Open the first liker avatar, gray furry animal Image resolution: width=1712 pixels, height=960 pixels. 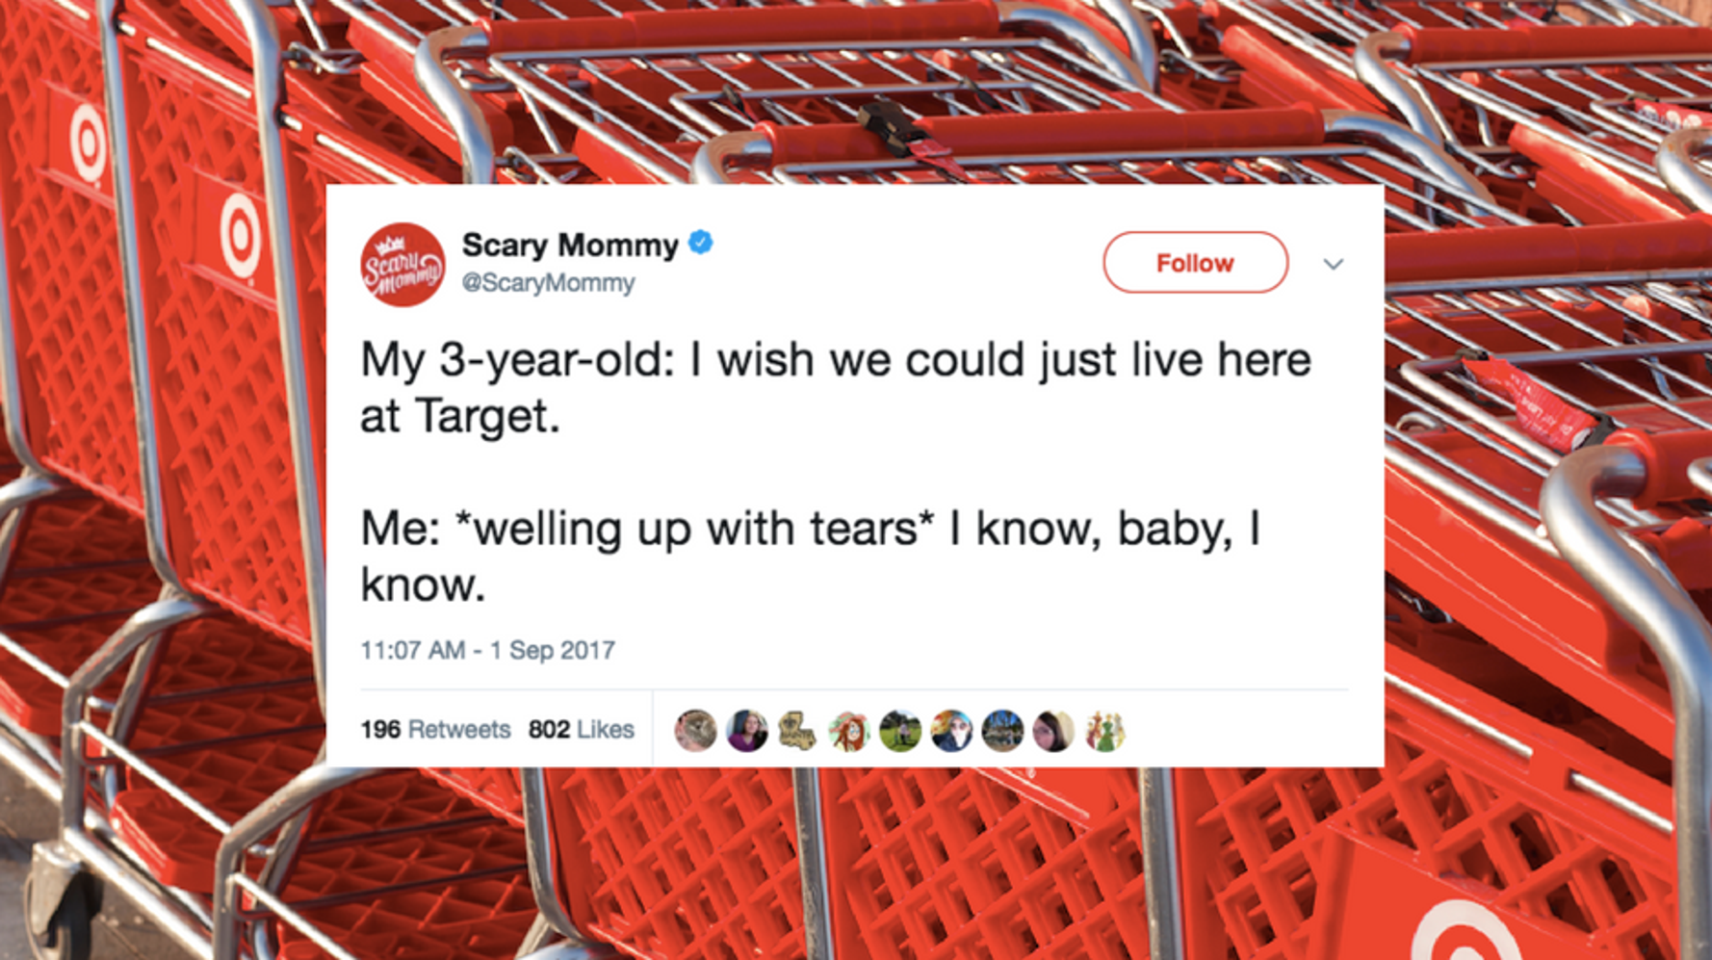[695, 731]
